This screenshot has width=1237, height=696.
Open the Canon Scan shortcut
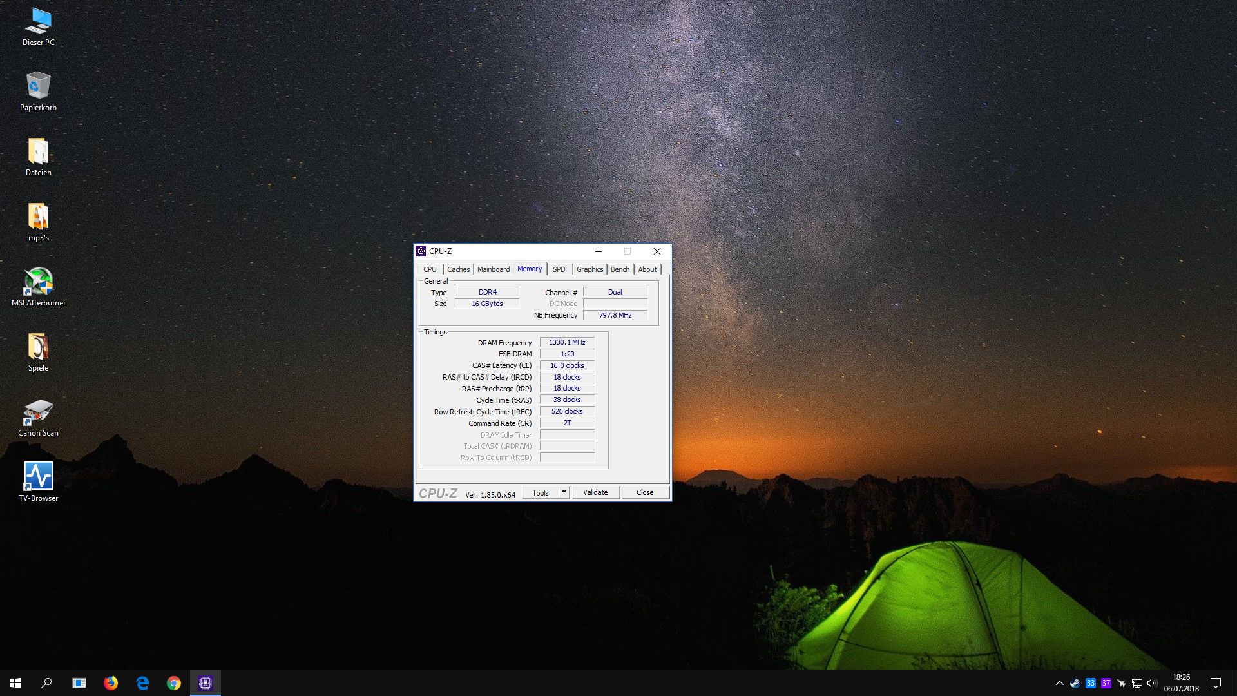point(39,412)
